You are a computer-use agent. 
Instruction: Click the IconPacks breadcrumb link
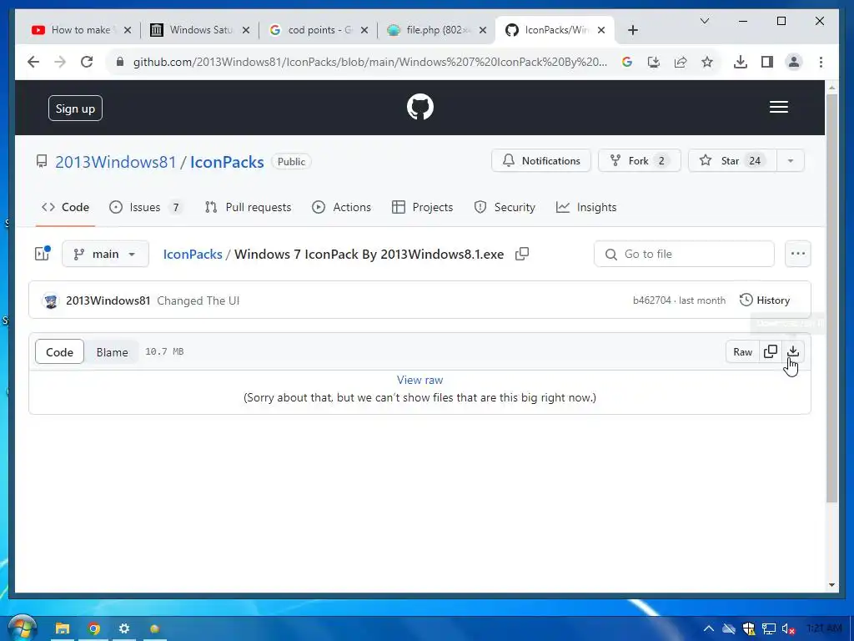point(193,254)
